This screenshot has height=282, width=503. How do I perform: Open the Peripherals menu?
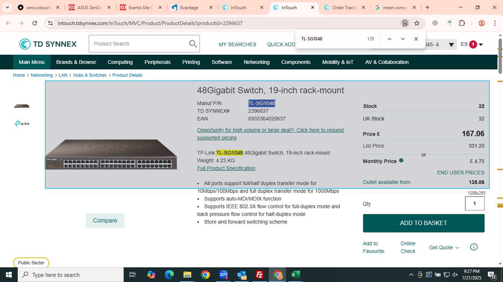158,62
